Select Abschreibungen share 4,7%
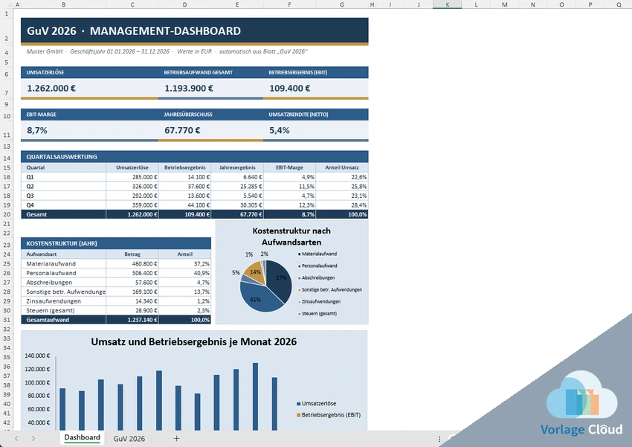 point(184,283)
